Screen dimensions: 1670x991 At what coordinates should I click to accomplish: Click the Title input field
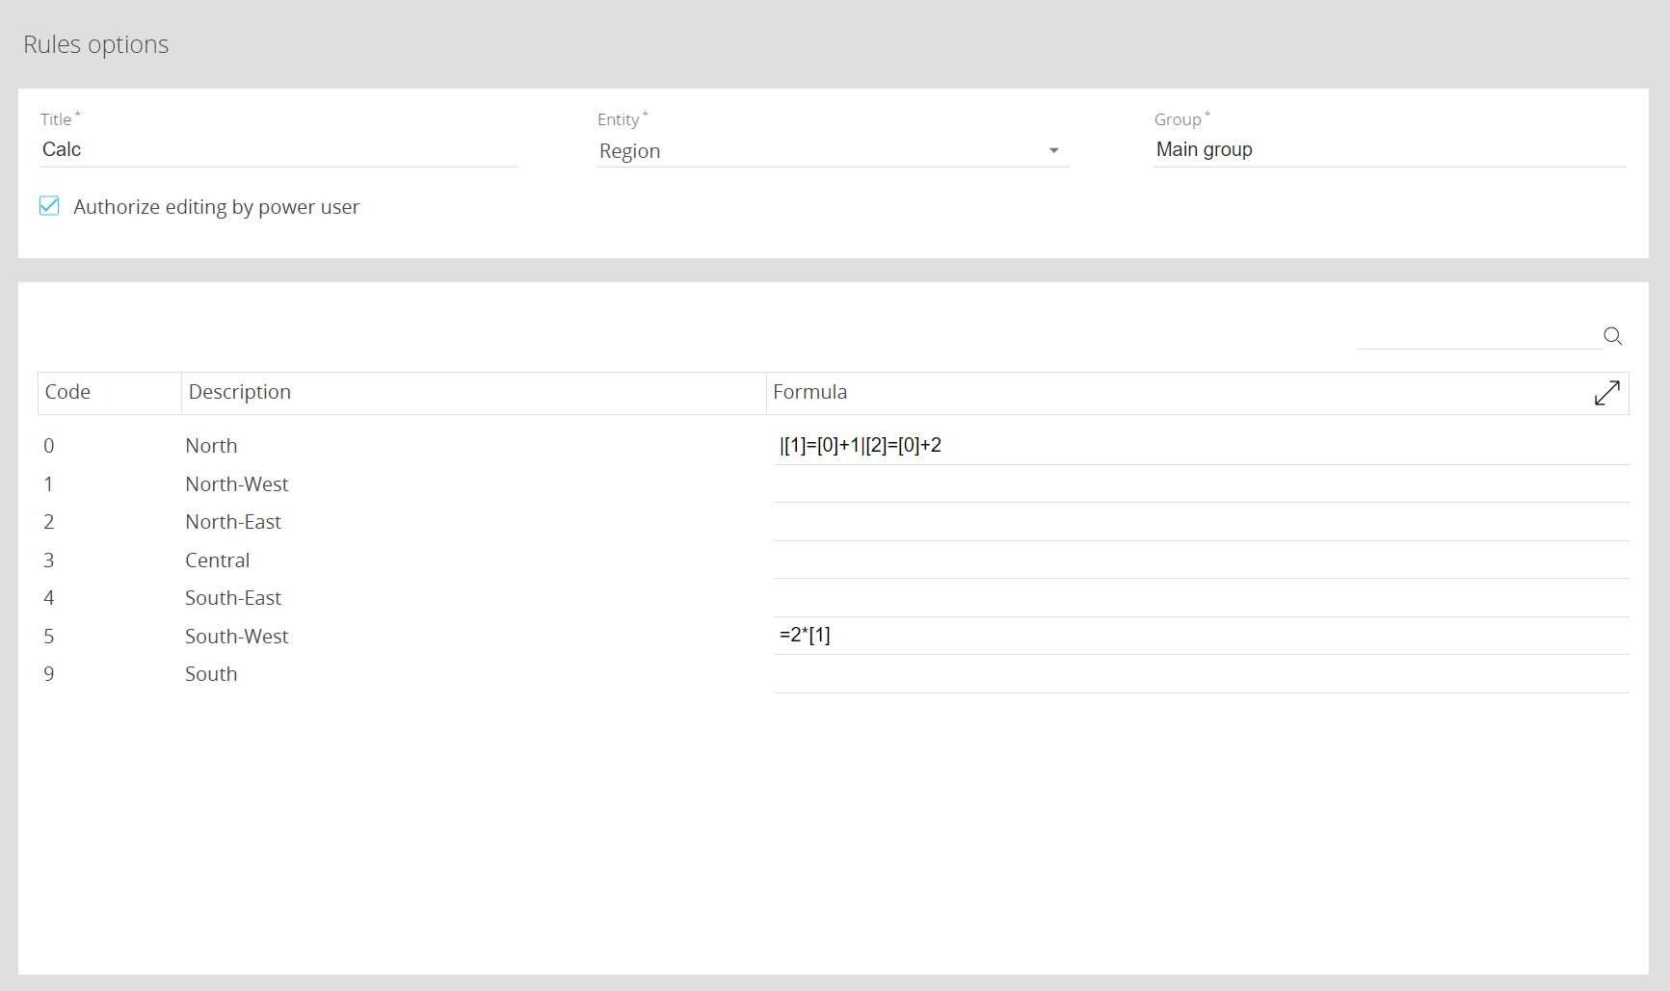pos(278,150)
